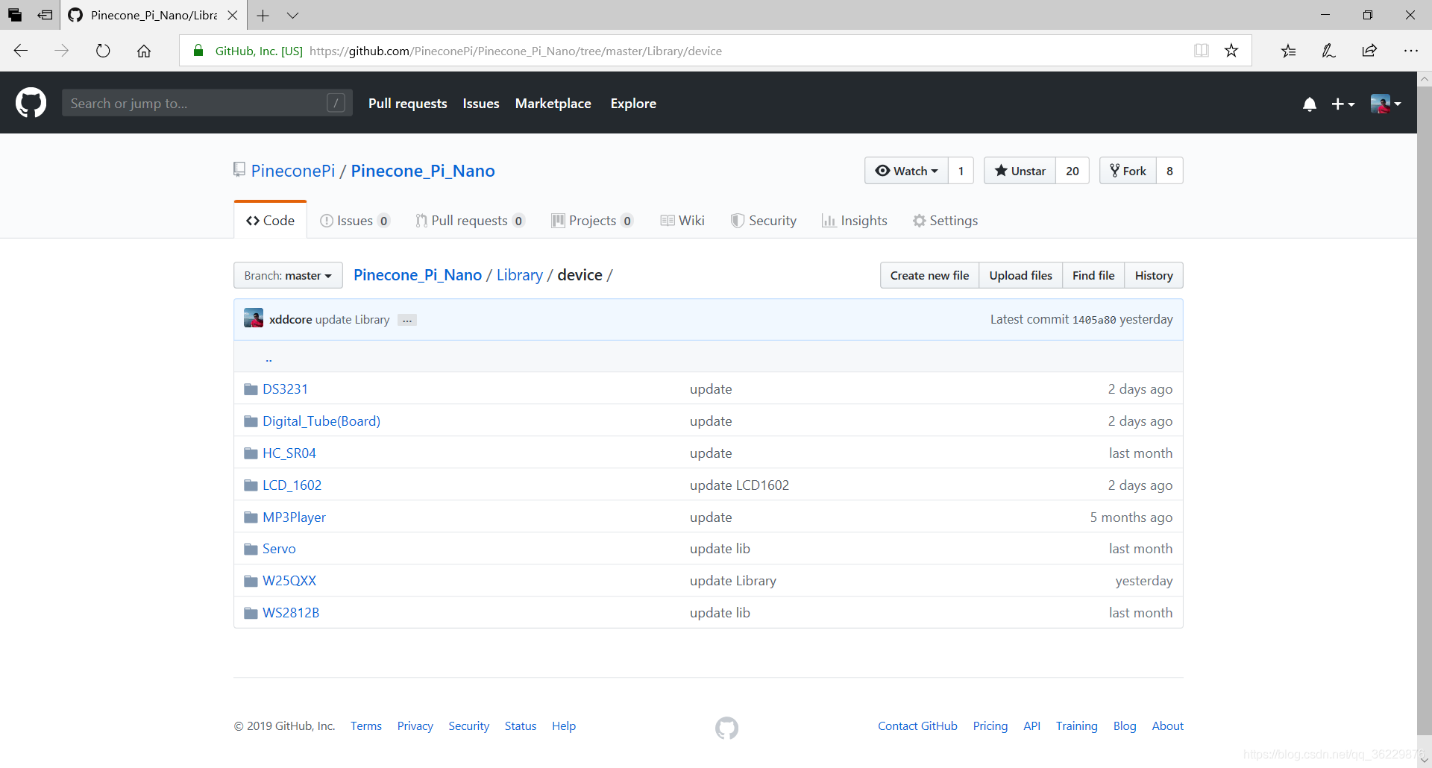Open the W25QXX folder
1432x768 pixels.
tap(289, 581)
